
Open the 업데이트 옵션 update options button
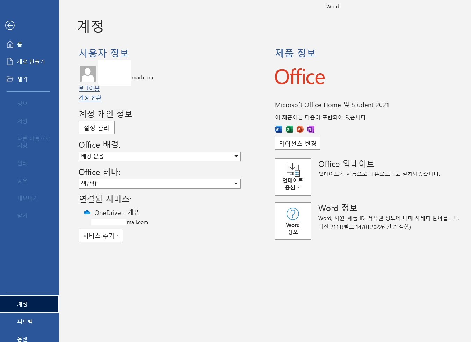[293, 177]
